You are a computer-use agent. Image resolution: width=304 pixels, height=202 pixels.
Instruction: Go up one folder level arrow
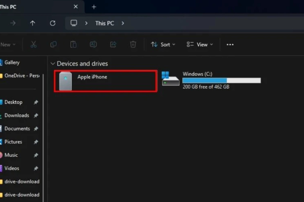(x=32, y=23)
